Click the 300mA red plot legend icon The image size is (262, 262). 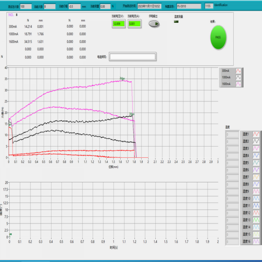tap(238, 71)
